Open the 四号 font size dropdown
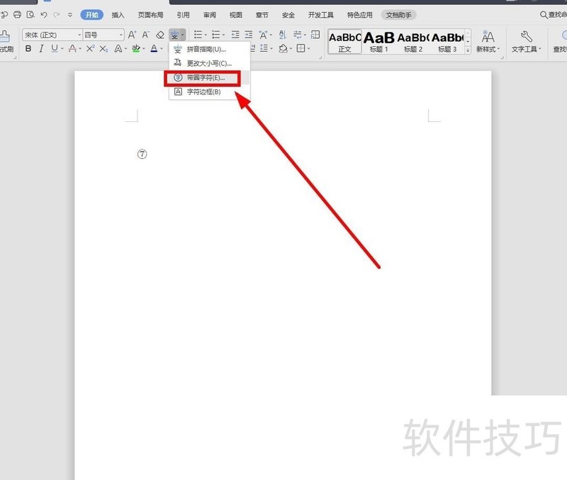Image resolution: width=567 pixels, height=480 pixels. tap(103, 35)
